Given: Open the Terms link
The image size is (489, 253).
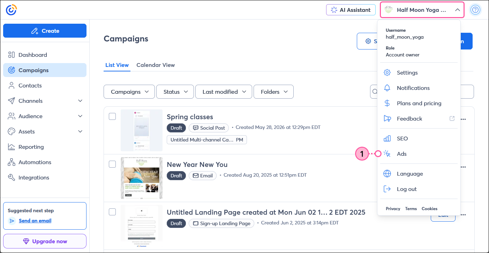Looking at the screenshot, I should tap(411, 209).
